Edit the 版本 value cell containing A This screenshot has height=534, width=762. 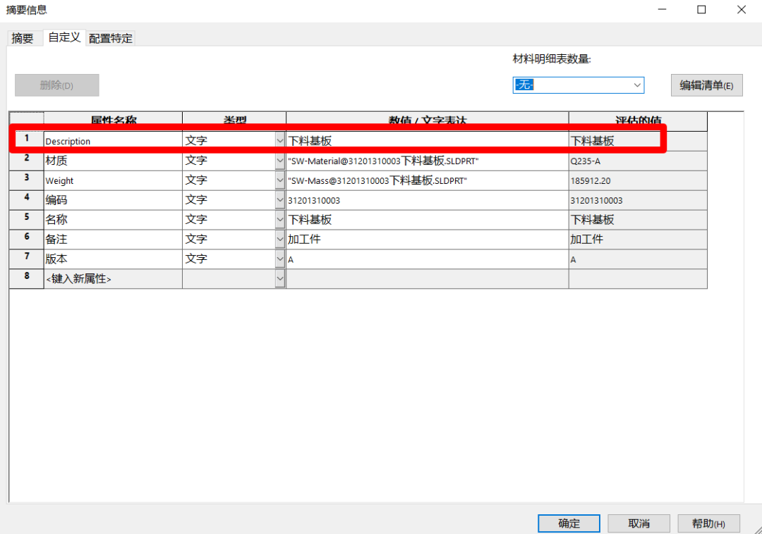[427, 259]
